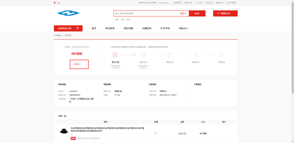Click the 余额支付 payment method value
This screenshot has width=294, height=143.
pos(163,91)
